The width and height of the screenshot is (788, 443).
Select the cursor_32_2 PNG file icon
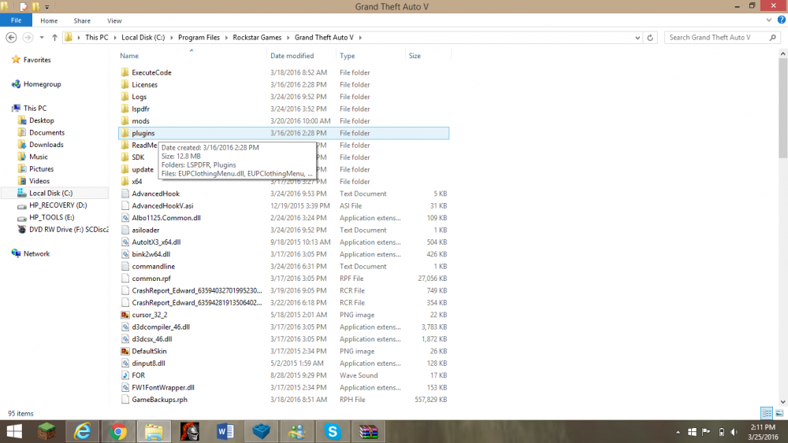point(125,315)
